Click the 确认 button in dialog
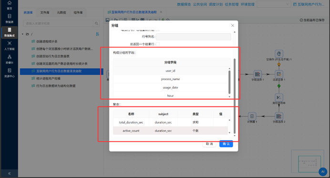This screenshot has height=178, width=330. (x=226, y=144)
